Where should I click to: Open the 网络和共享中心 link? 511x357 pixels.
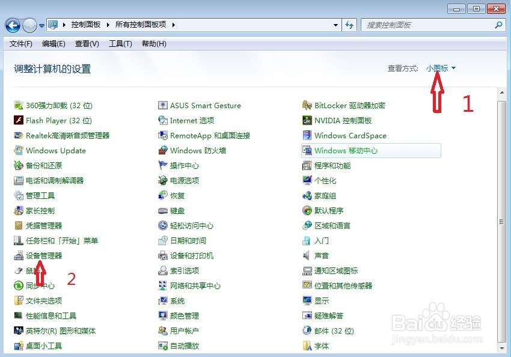[x=195, y=285]
